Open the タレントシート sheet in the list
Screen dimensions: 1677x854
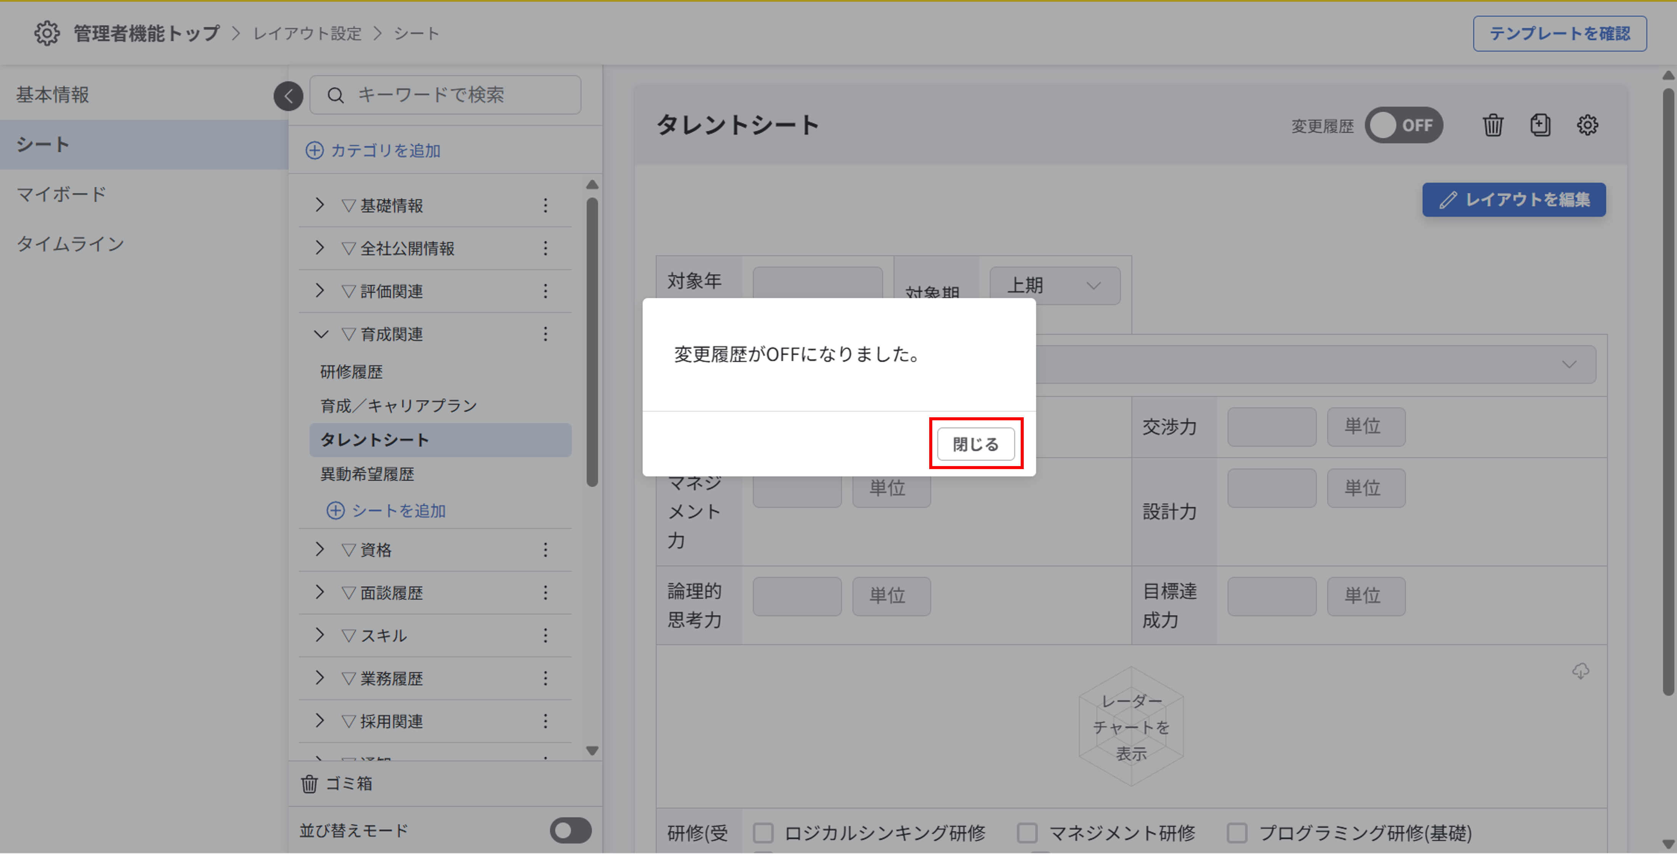[440, 440]
